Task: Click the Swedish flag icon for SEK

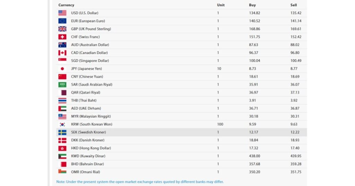Action: point(62,132)
